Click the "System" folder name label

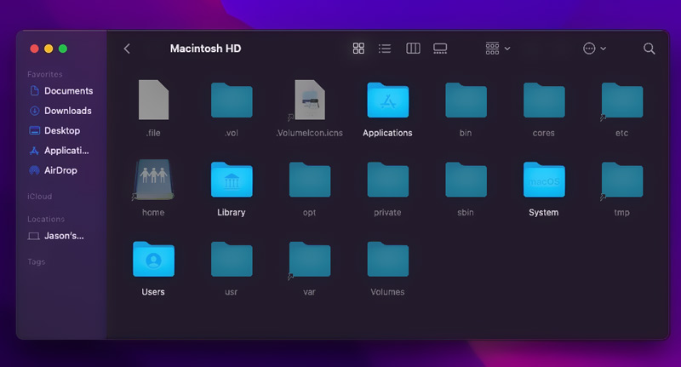[543, 212]
